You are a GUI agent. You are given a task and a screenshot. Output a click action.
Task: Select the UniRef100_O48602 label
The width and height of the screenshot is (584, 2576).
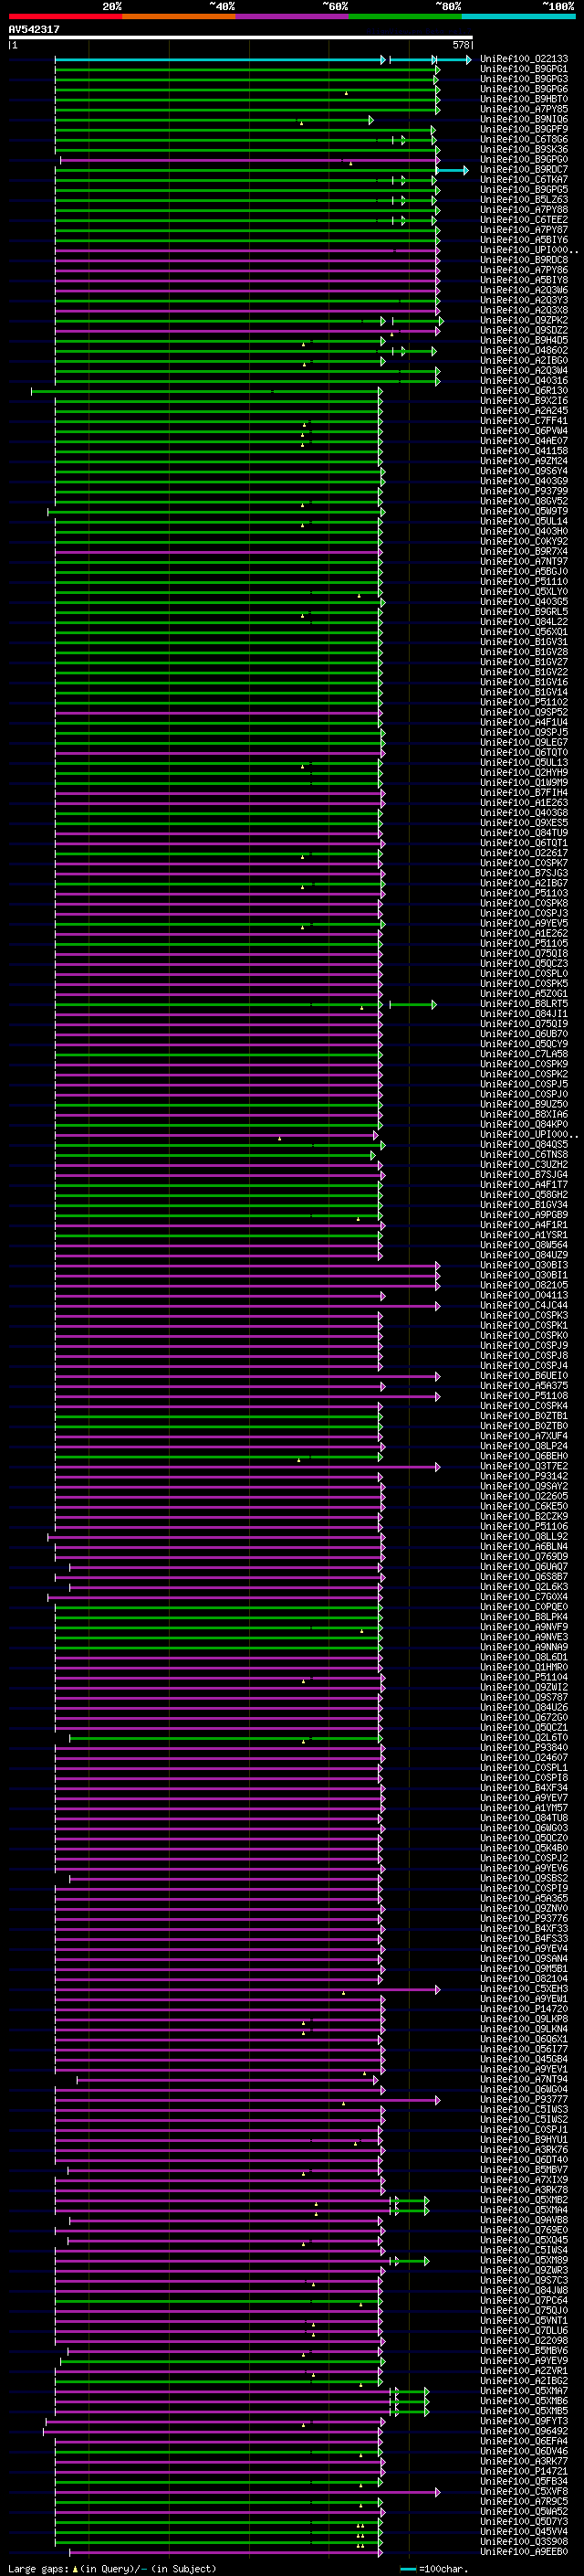tap(524, 350)
